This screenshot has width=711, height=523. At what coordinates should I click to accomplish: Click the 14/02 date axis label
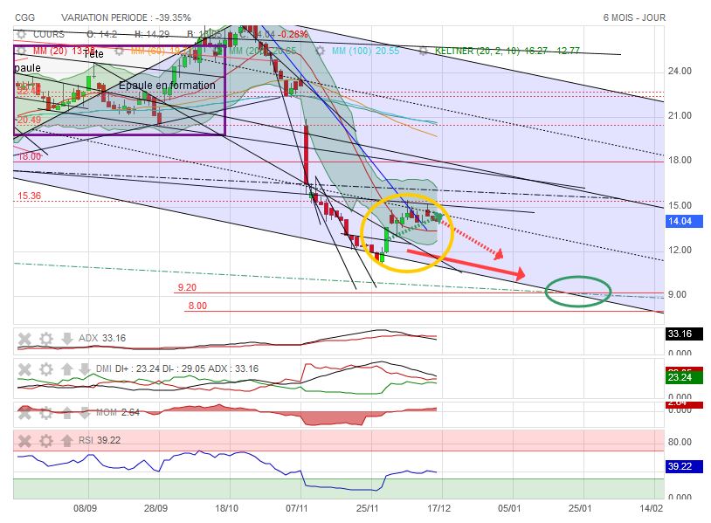(651, 508)
